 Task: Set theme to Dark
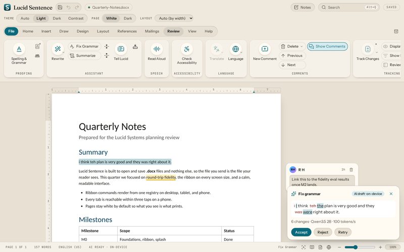(x=57, y=18)
